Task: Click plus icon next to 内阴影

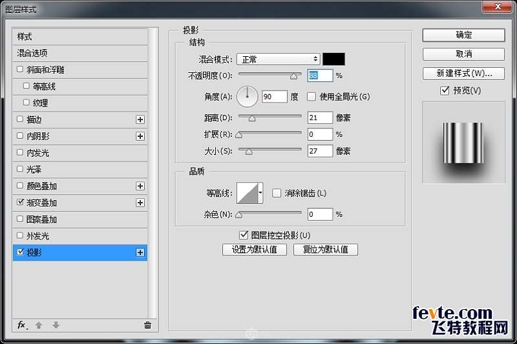Action: [140, 136]
